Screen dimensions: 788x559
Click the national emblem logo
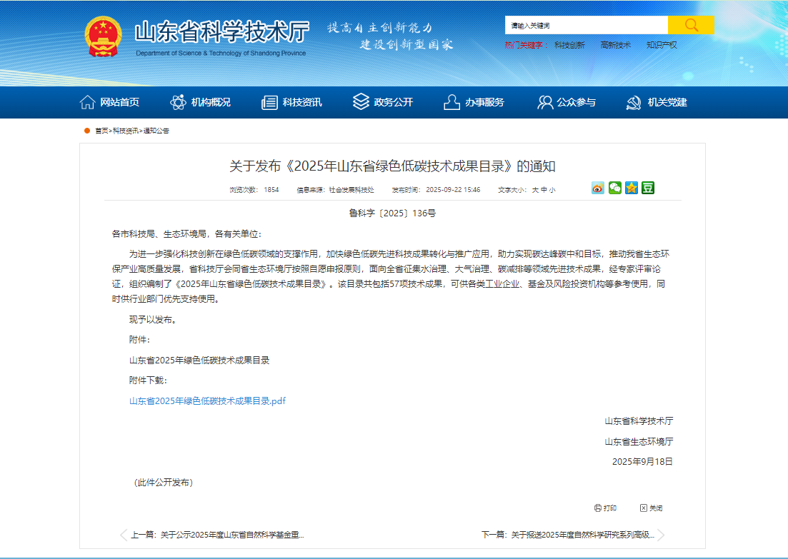(104, 36)
